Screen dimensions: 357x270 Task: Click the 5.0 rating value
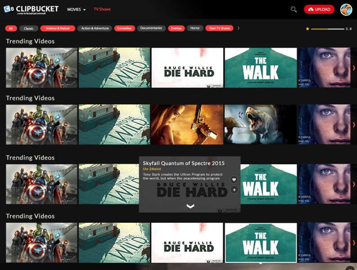pos(349,29)
